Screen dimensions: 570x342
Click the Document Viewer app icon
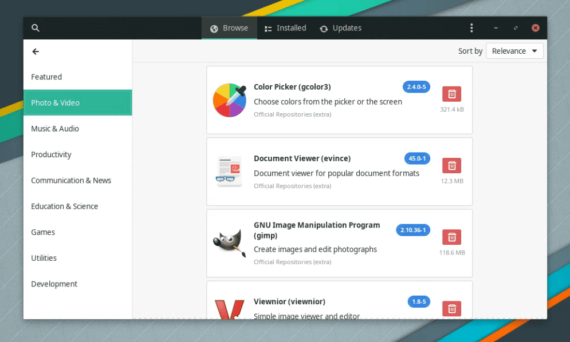click(229, 172)
